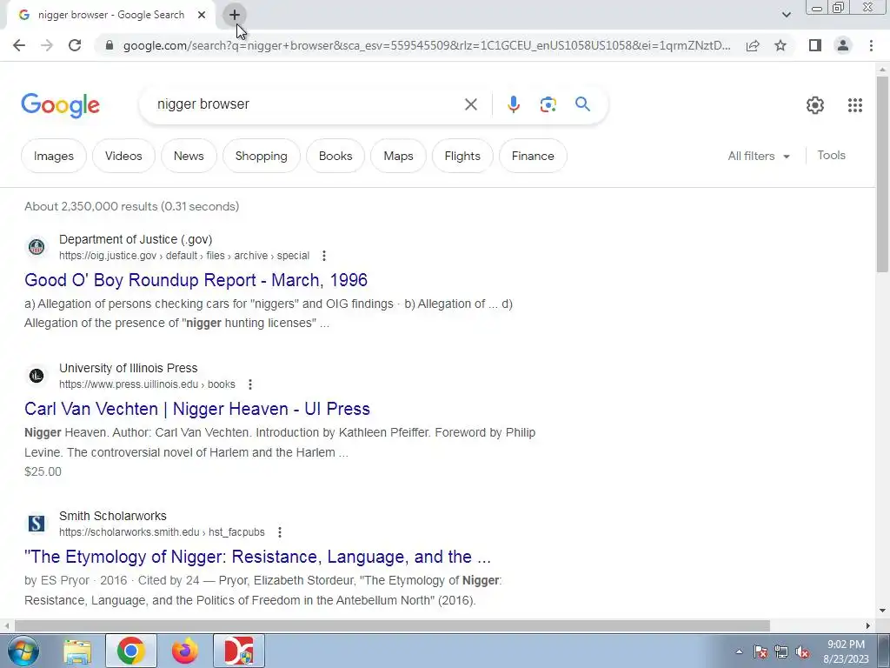The height and width of the screenshot is (668, 890).
Task: Open the Smith Scholarworks Etymology result title
Action: pos(257,557)
